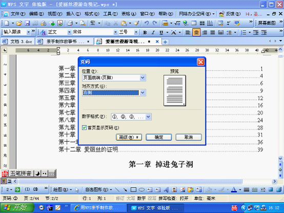Toggle left paragraph alignment
The image size is (284, 213).
coord(188,32)
